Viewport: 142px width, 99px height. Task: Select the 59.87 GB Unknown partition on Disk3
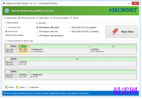point(83,74)
